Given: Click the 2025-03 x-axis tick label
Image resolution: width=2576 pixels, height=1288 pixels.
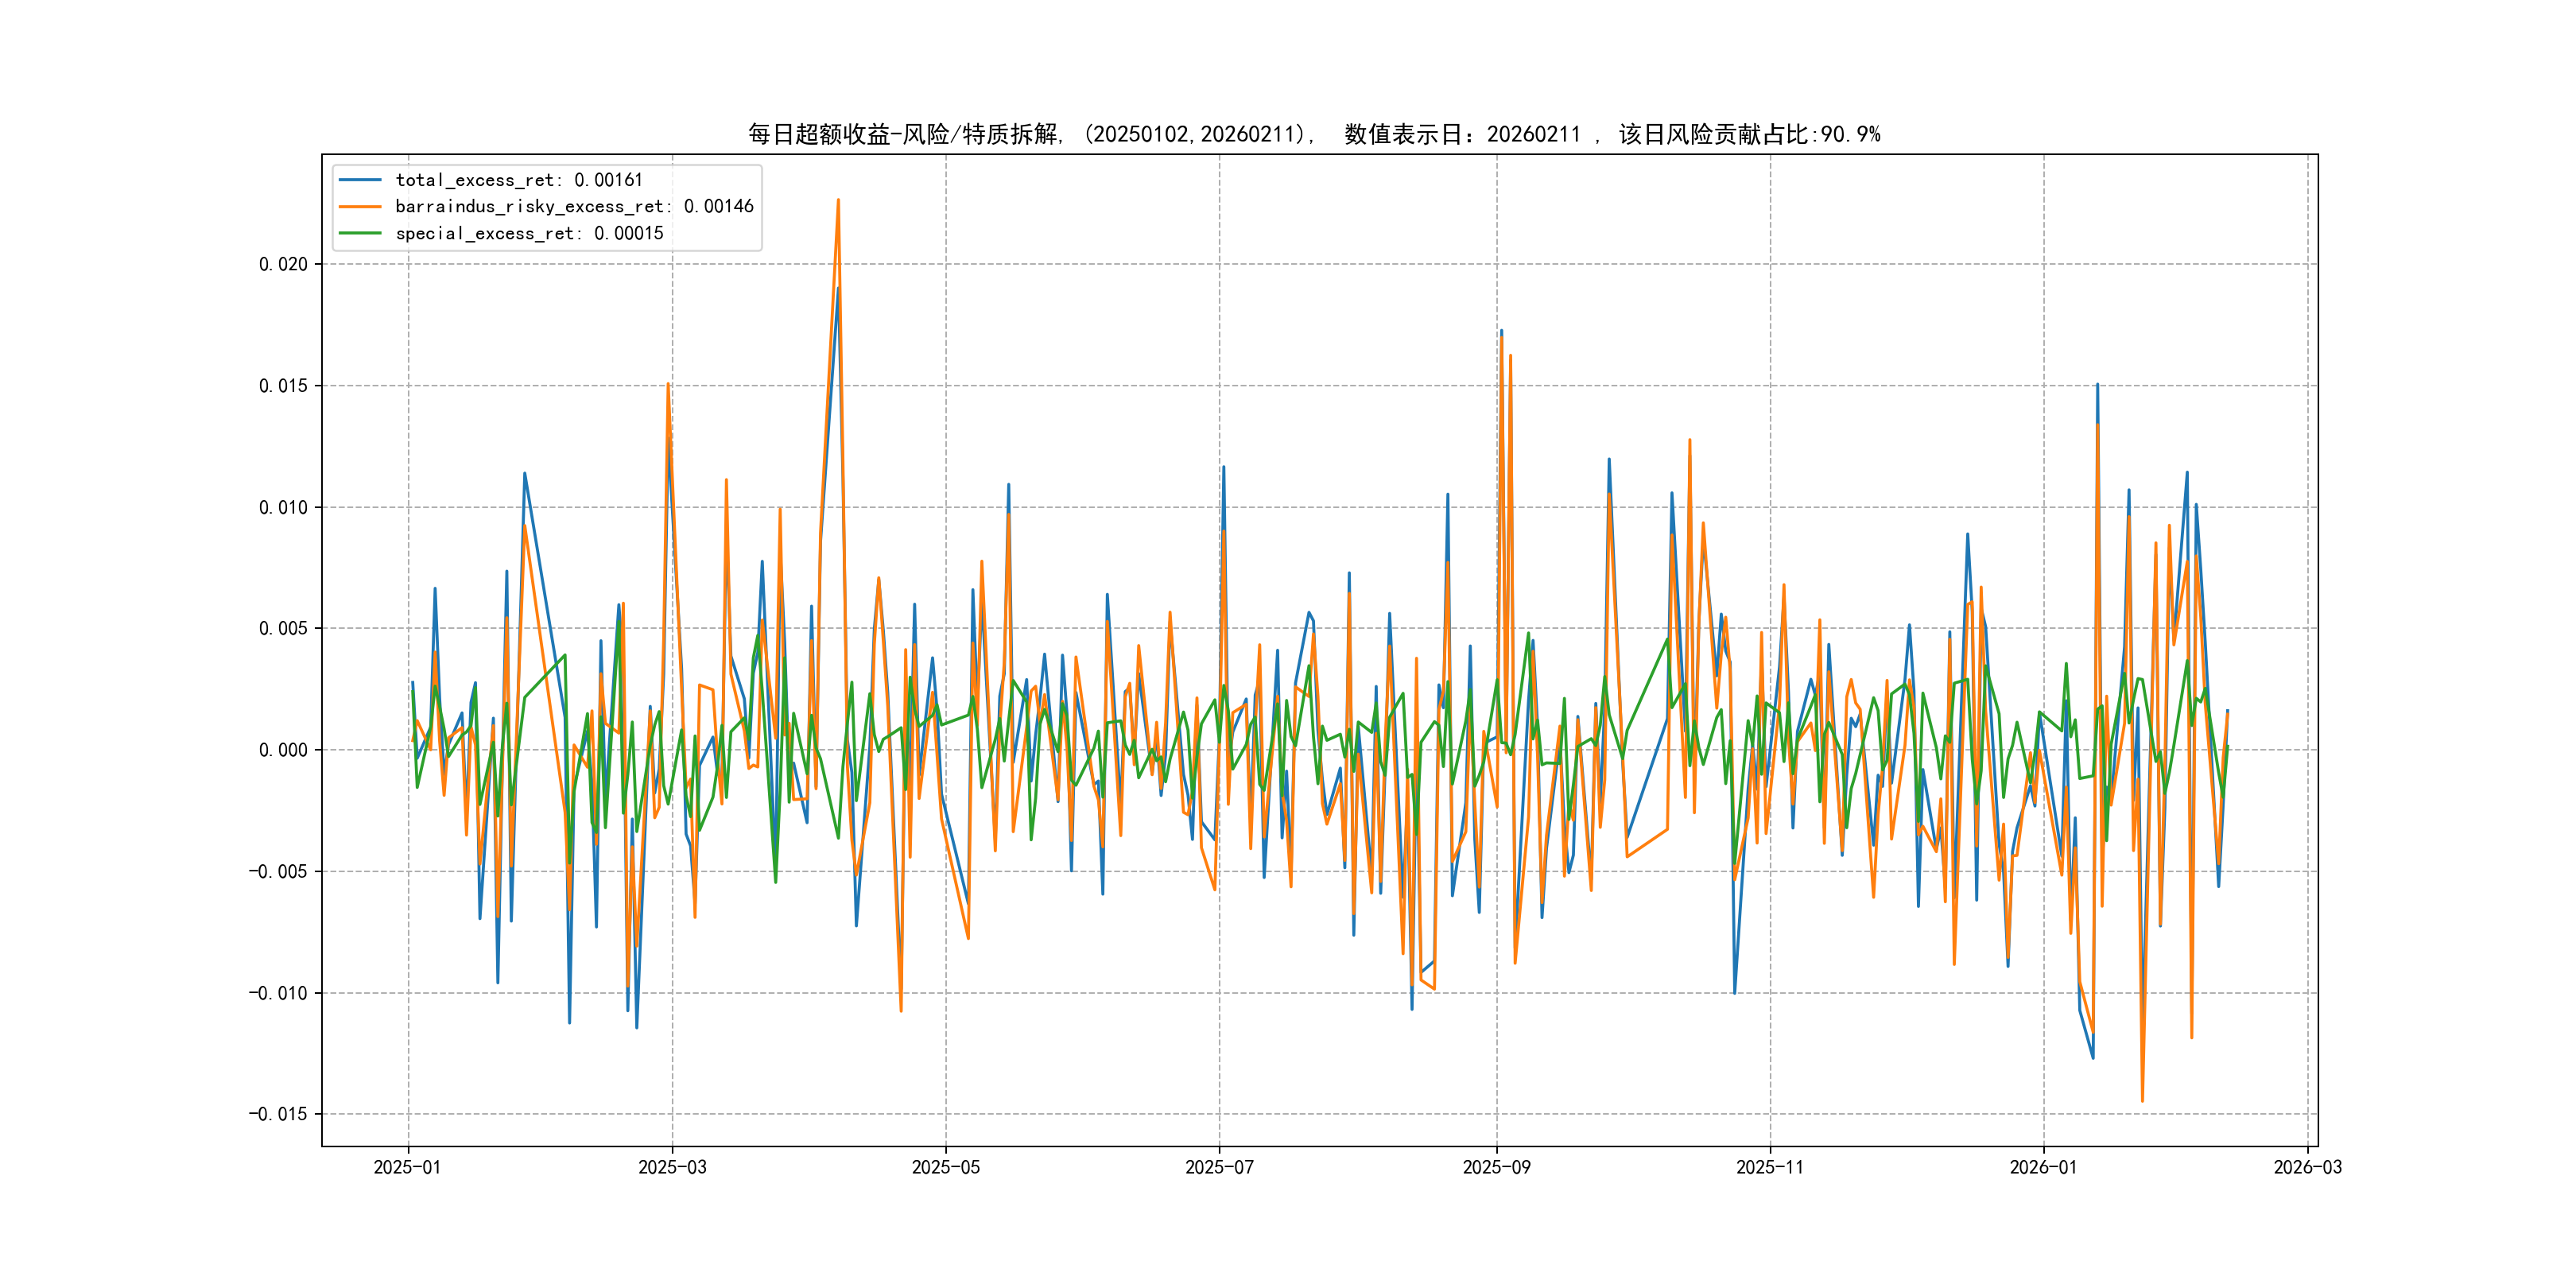Looking at the screenshot, I should click(x=672, y=1167).
